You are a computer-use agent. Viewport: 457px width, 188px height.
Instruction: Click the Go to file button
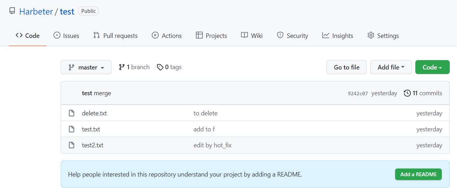[x=347, y=67]
